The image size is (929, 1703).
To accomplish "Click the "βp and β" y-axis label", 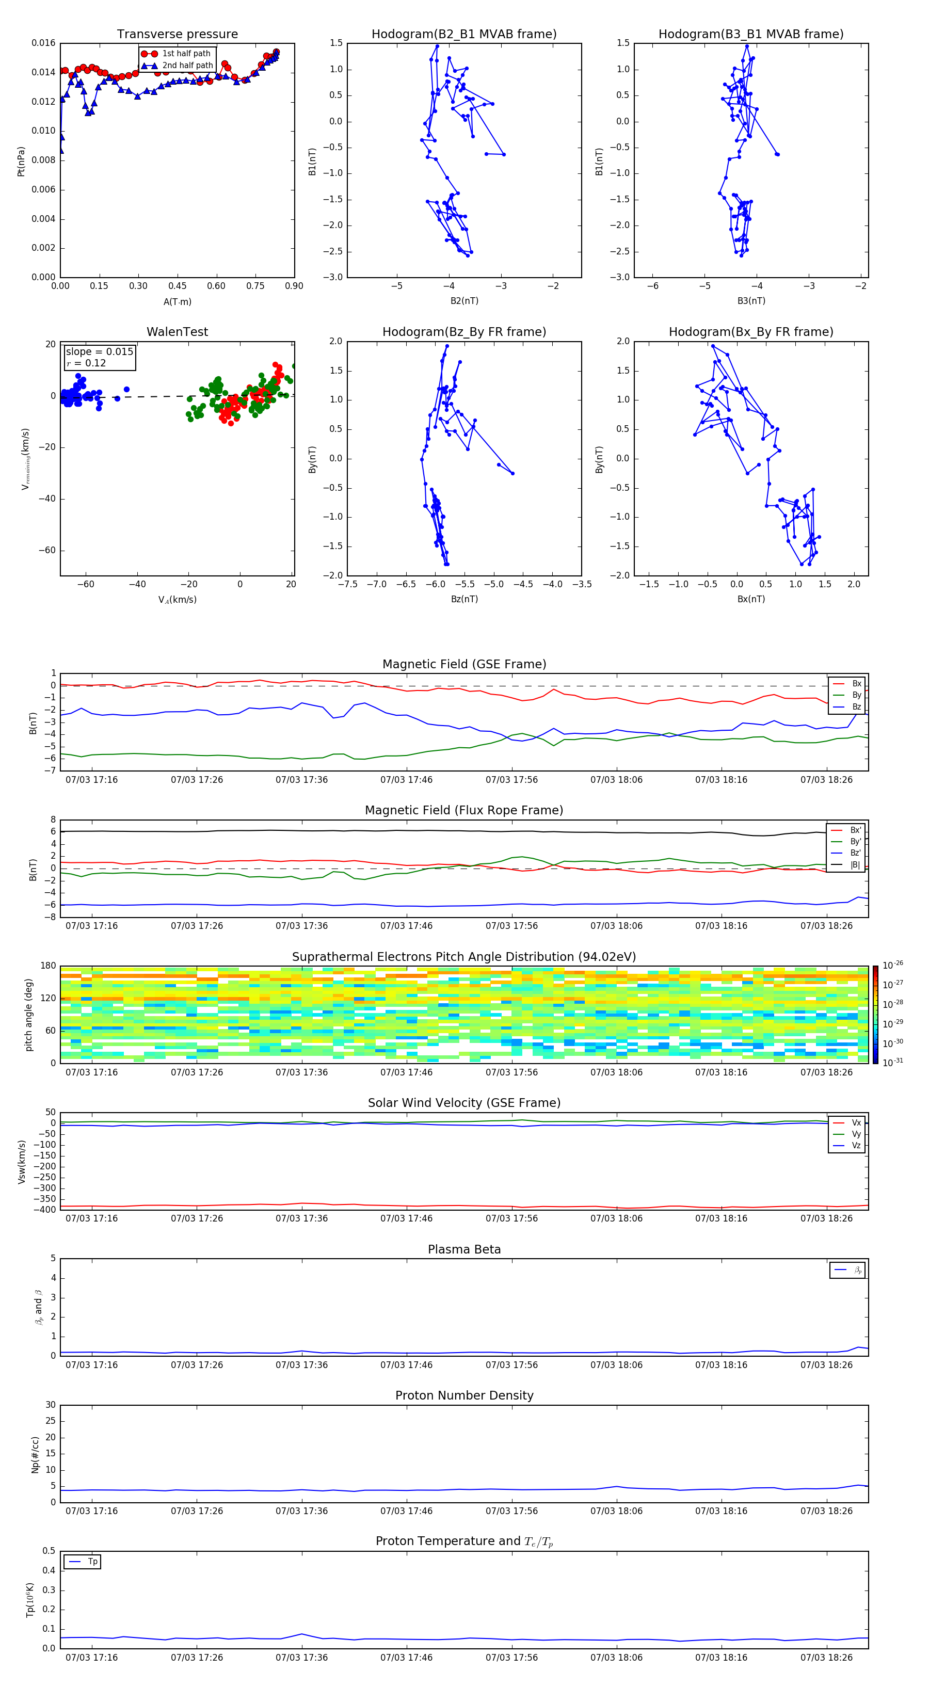I will tap(38, 1307).
